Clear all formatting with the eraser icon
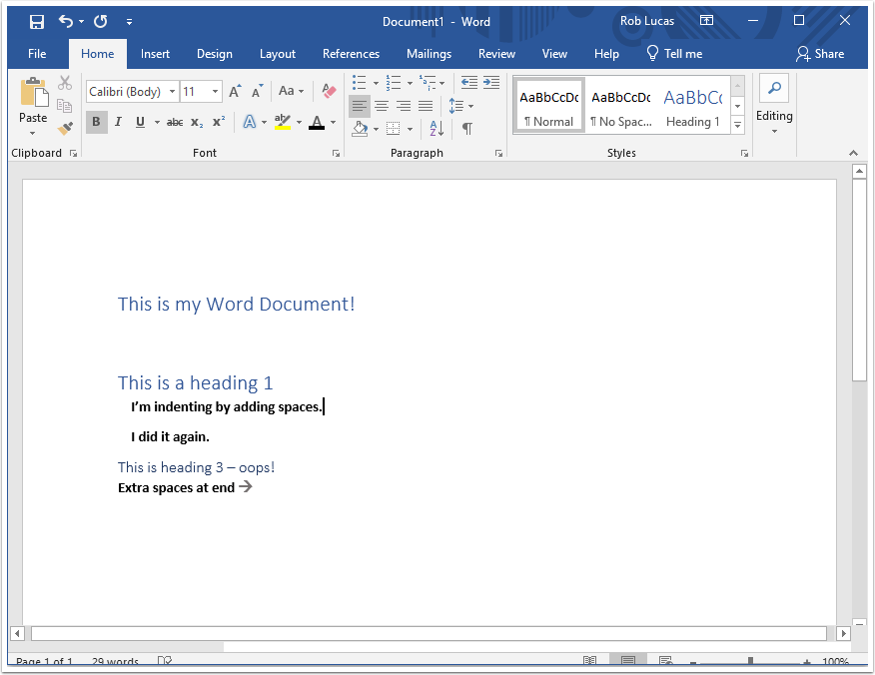Screen dimensions: 875x675 (x=329, y=91)
